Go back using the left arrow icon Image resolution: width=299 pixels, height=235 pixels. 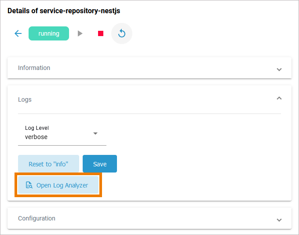tap(18, 33)
